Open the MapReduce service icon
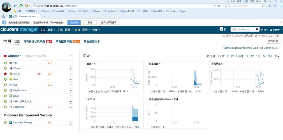This screenshot has height=140, width=283. click(11, 90)
